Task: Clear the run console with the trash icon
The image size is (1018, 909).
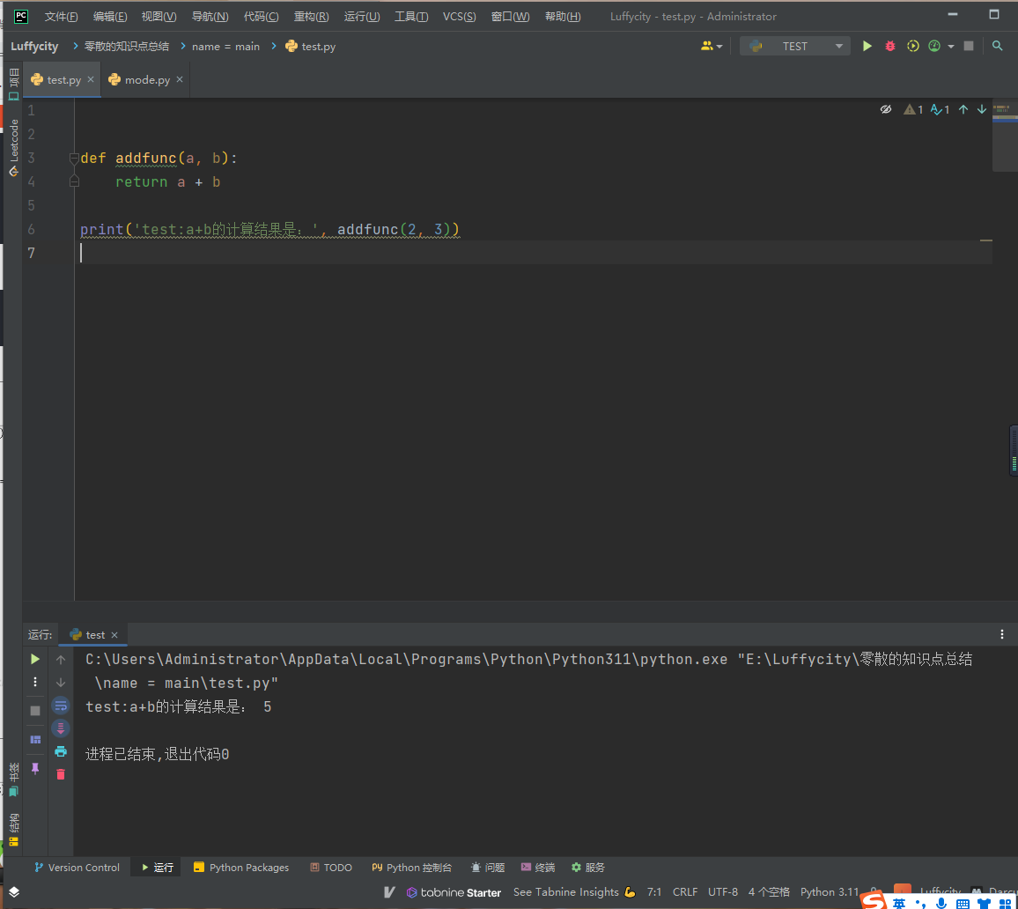Action: [x=60, y=774]
